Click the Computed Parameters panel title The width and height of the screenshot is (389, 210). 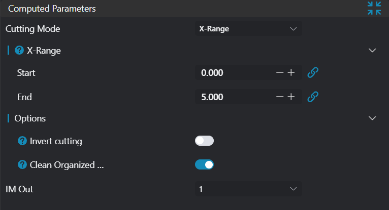[52, 9]
